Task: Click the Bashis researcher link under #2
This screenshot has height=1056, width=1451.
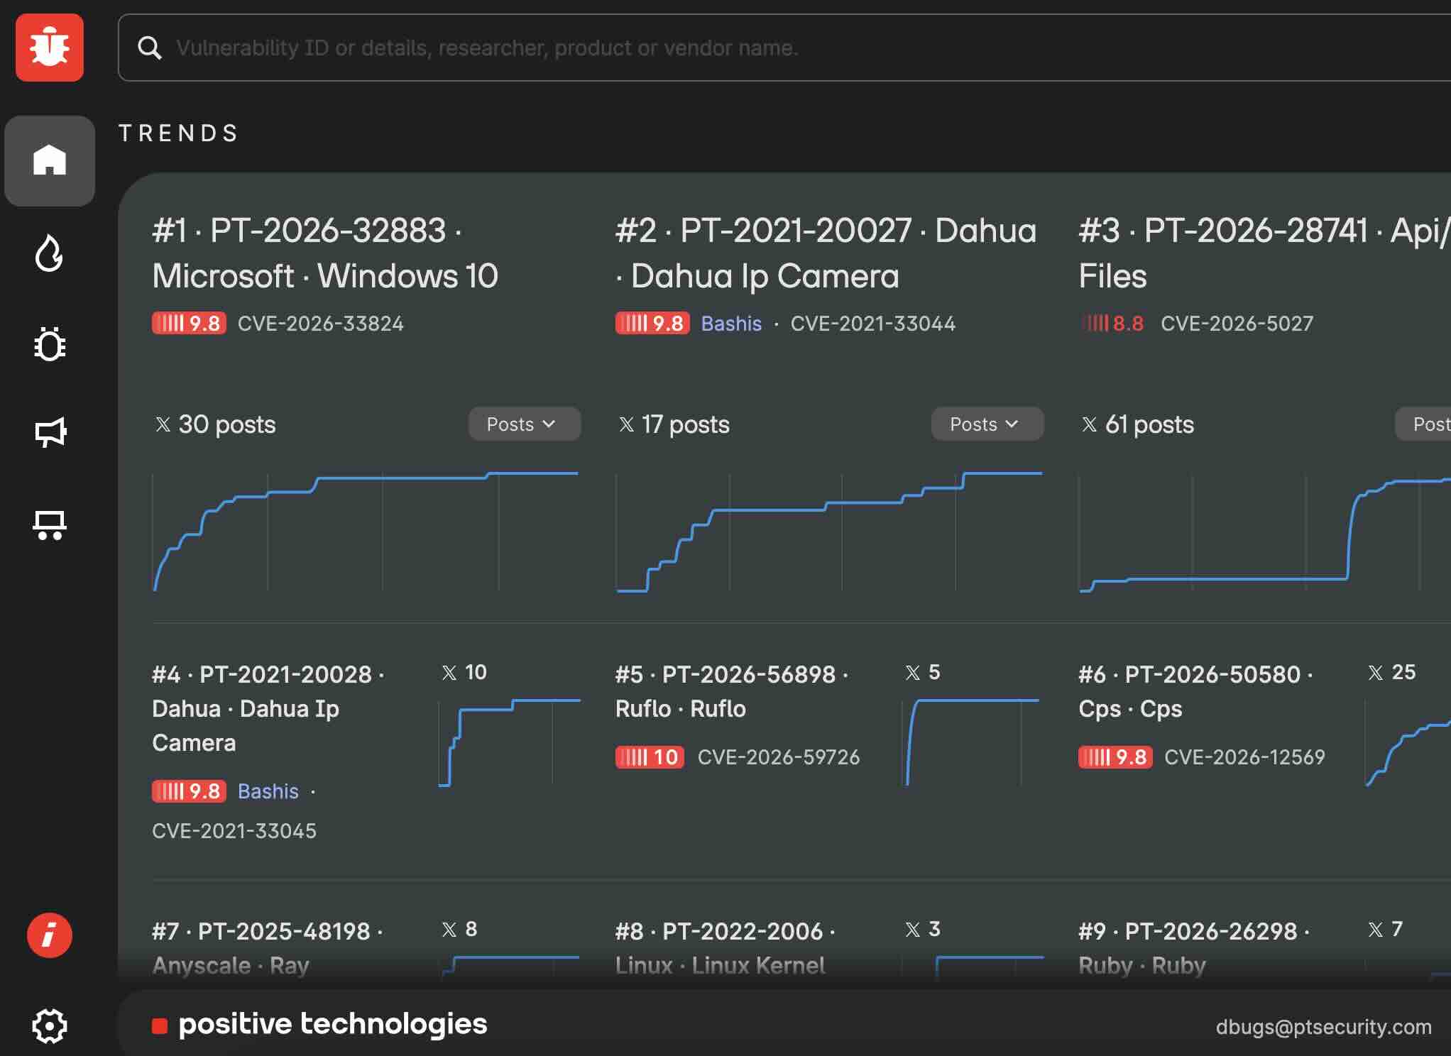Action: point(731,324)
